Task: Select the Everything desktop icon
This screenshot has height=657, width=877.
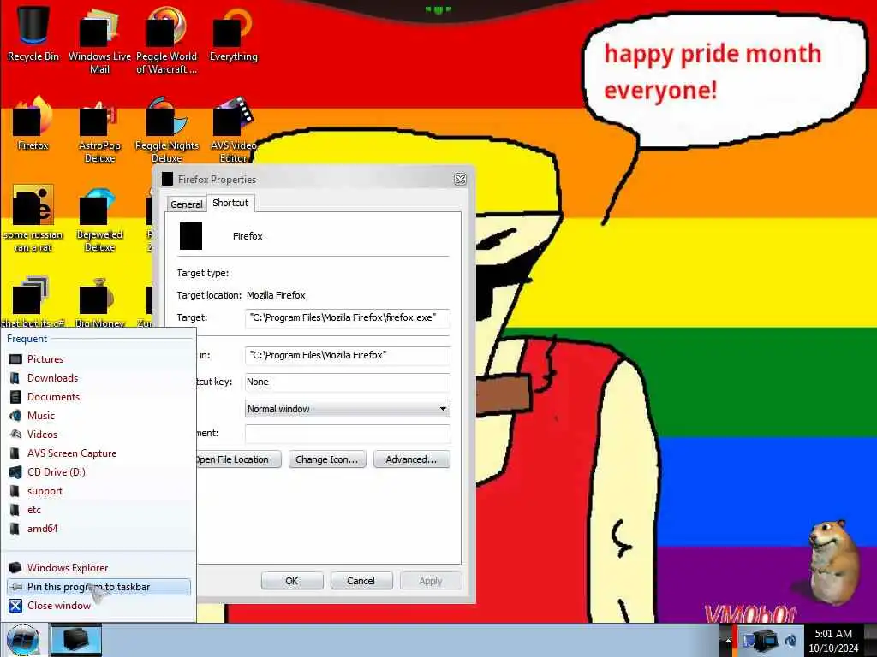Action: pos(233,33)
